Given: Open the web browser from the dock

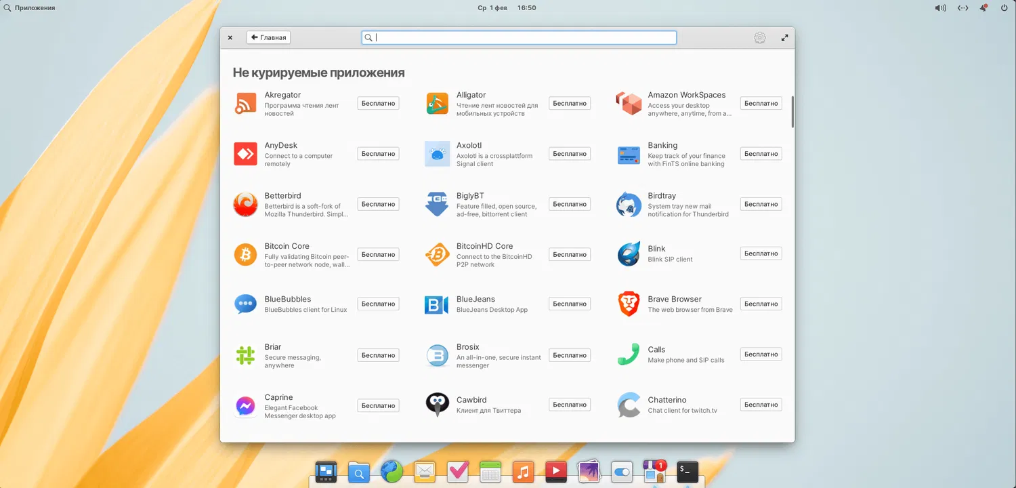Looking at the screenshot, I should coord(391,471).
